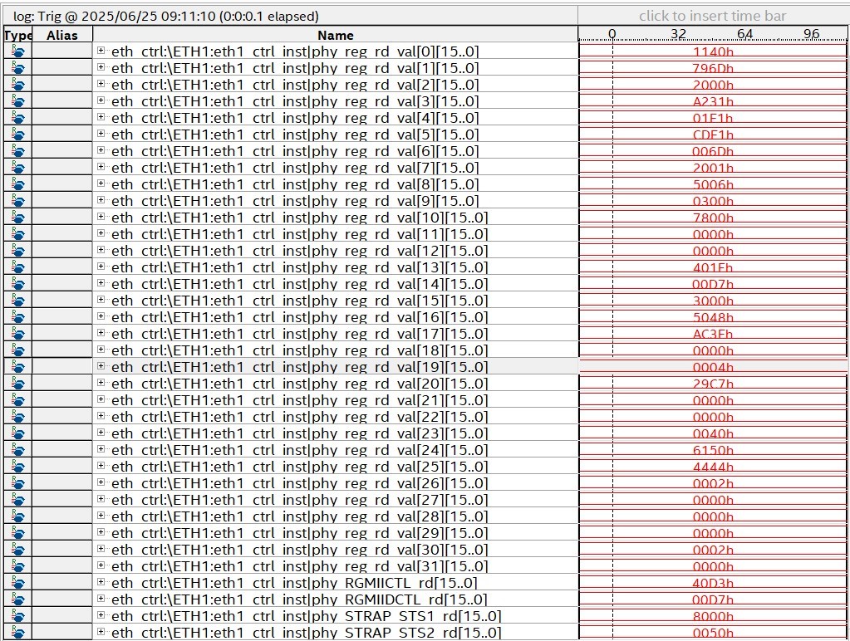Click the signal type icon for val[23] row

coord(17,433)
